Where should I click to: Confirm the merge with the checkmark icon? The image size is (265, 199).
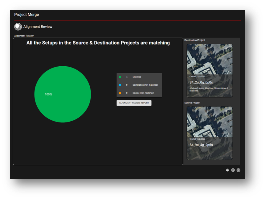click(x=233, y=170)
